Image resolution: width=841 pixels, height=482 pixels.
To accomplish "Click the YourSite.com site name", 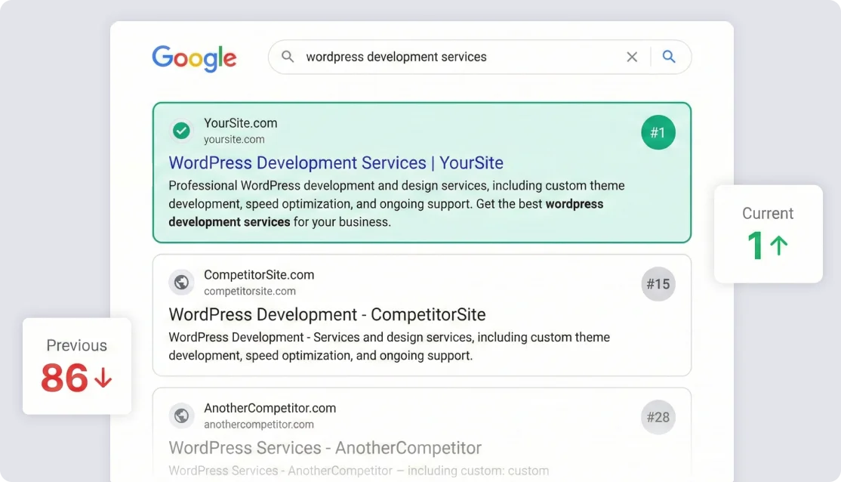I will click(240, 123).
